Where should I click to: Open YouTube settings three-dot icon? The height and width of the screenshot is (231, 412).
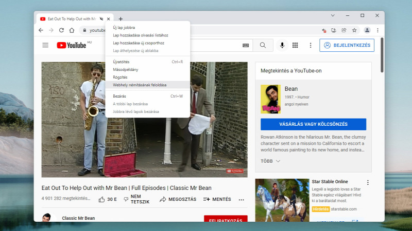click(311, 45)
